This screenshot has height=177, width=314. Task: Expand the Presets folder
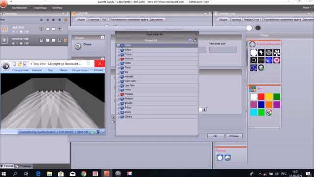tap(118, 94)
